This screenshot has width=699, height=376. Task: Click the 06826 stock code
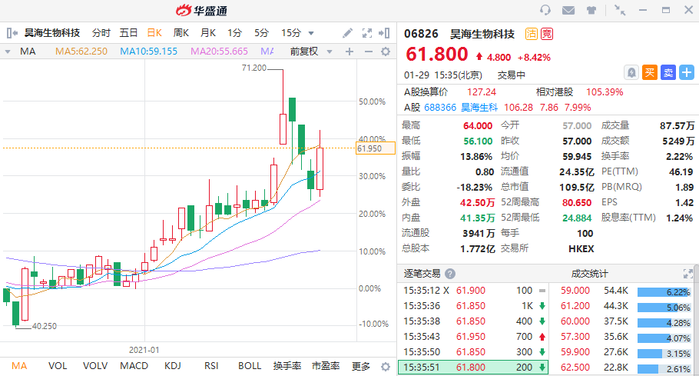pyautogui.click(x=421, y=35)
